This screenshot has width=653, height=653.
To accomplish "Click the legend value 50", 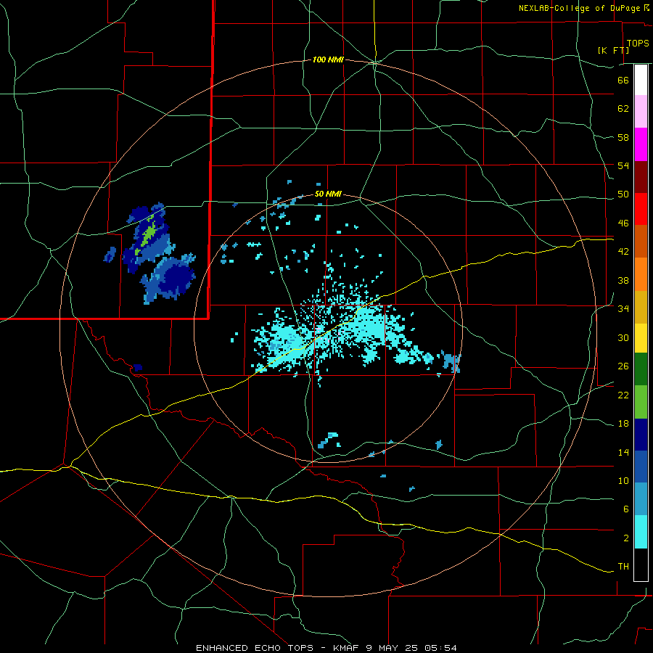I will click(623, 194).
